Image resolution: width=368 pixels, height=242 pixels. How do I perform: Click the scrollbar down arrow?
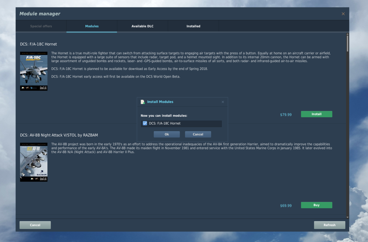pyautogui.click(x=347, y=217)
